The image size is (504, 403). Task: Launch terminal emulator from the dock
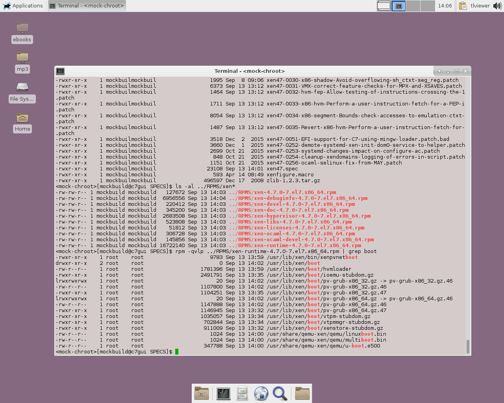[223, 394]
